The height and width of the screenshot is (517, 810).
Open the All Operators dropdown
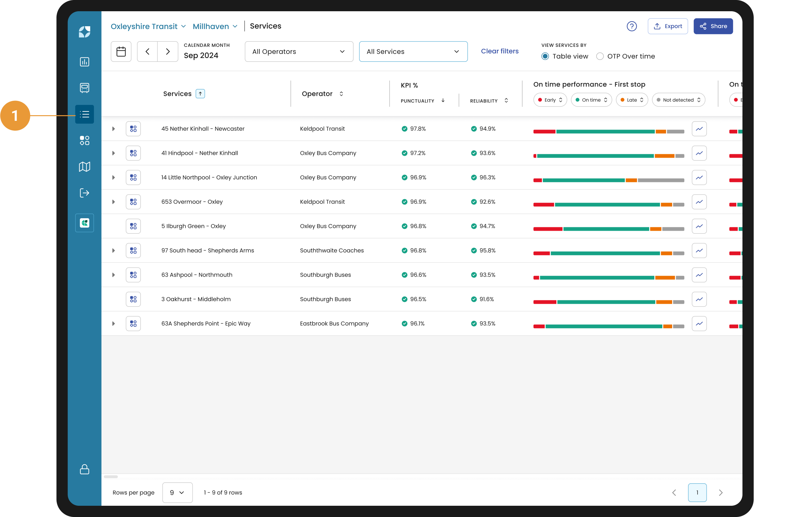tap(299, 52)
